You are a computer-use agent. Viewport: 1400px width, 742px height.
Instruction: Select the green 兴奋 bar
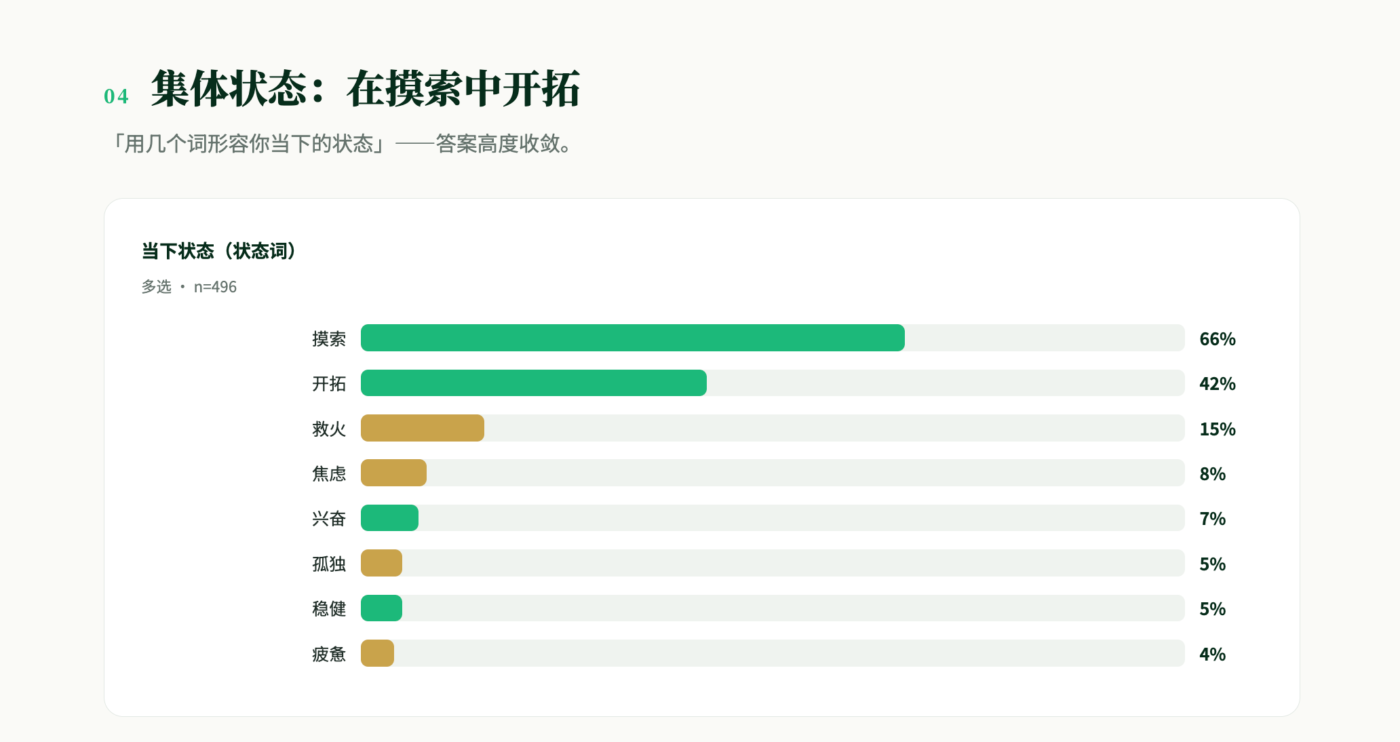click(389, 518)
